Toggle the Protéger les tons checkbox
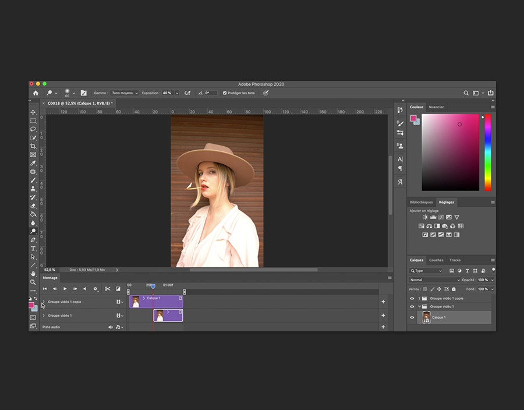The width and height of the screenshot is (524, 410). (x=225, y=93)
